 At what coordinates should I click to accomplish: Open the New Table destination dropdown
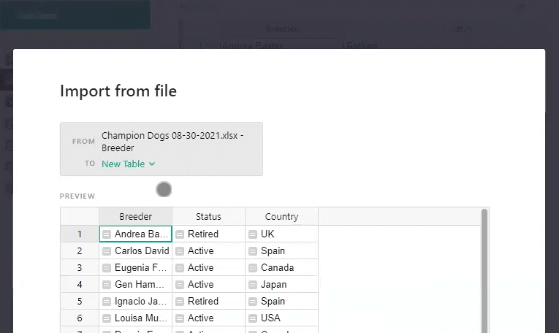click(x=129, y=164)
